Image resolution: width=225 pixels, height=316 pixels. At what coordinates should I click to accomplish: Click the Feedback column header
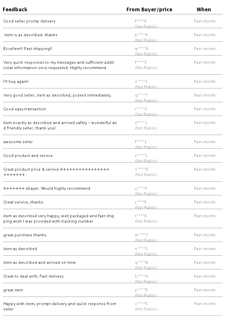(15, 10)
